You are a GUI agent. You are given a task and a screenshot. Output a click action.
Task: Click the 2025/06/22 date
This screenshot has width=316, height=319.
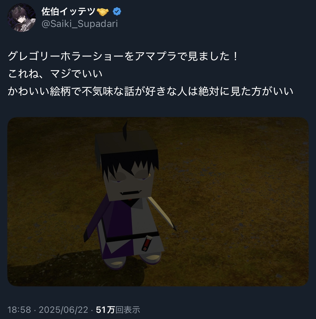[x=63, y=310]
